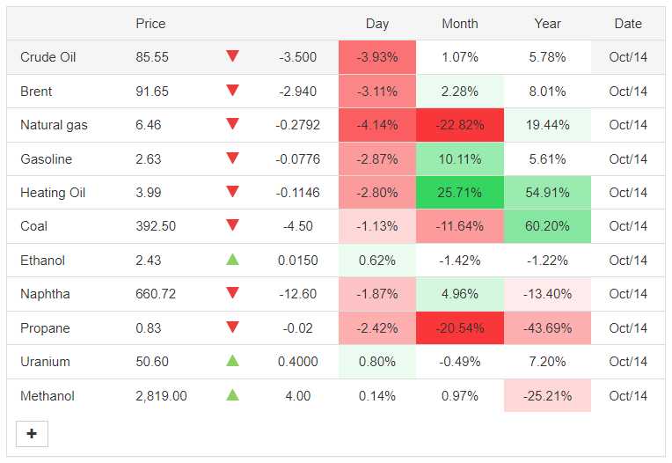The image size is (672, 463).
Task: Click the -22.82% month change cell
Action: coord(460,125)
